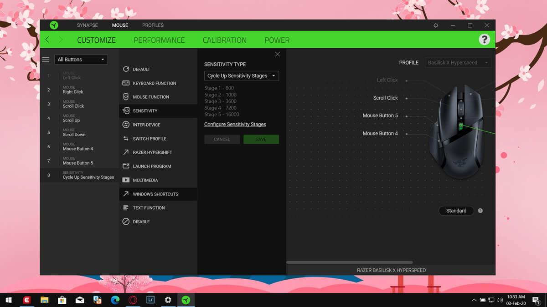Open Lightroom from the taskbar
Screen dimensions: 547x307
[150, 300]
